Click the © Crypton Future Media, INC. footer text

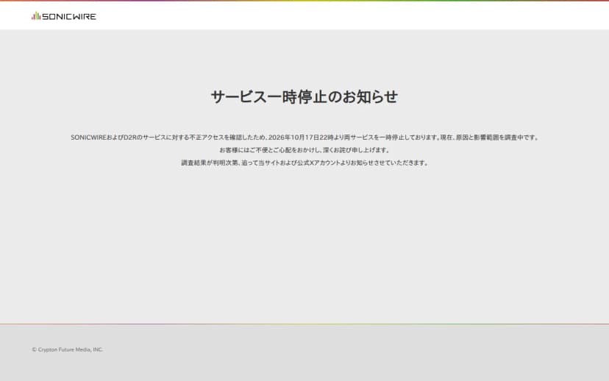pyautogui.click(x=67, y=349)
